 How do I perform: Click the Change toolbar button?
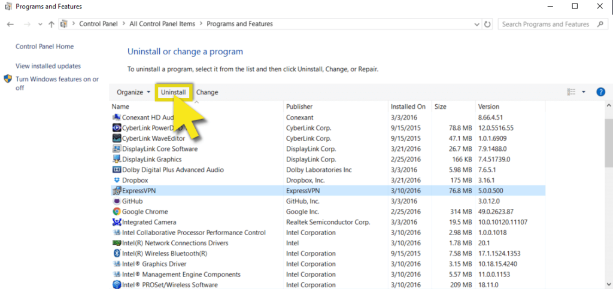pos(207,92)
